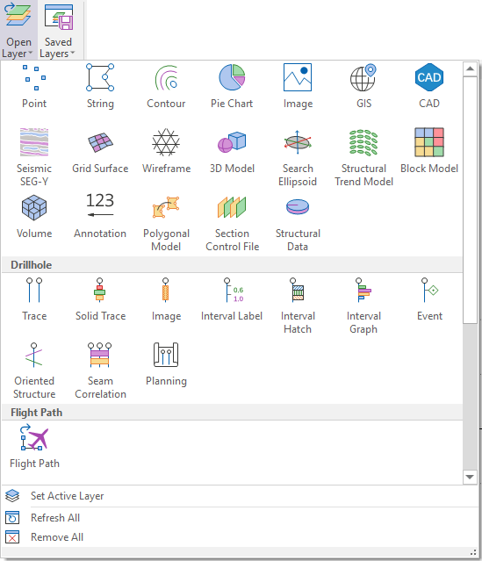Choose the CAD layer icon
This screenshot has height=561, width=482.
pos(429,87)
